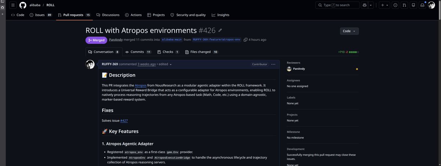Click the browser sidebar panel icon at top

2,2
